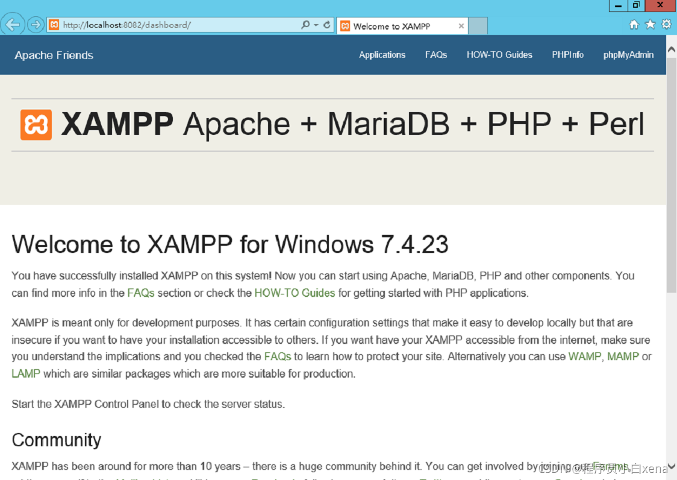The height and width of the screenshot is (480, 677).
Task: Click the scrollbar up arrow
Action: coord(672,49)
